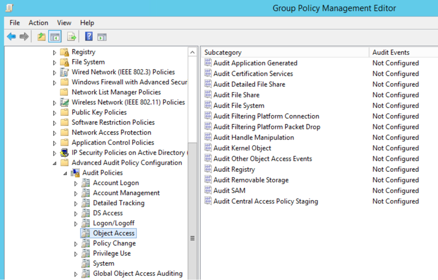Select Application Control Policies tree item

113,143
